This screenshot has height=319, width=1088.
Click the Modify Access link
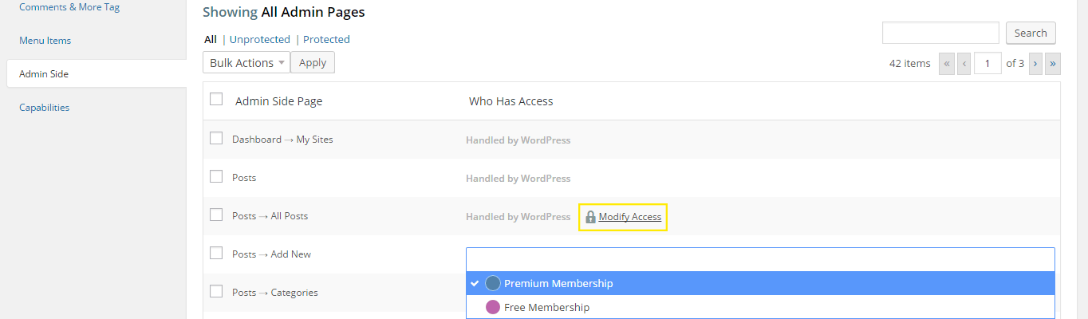click(630, 217)
